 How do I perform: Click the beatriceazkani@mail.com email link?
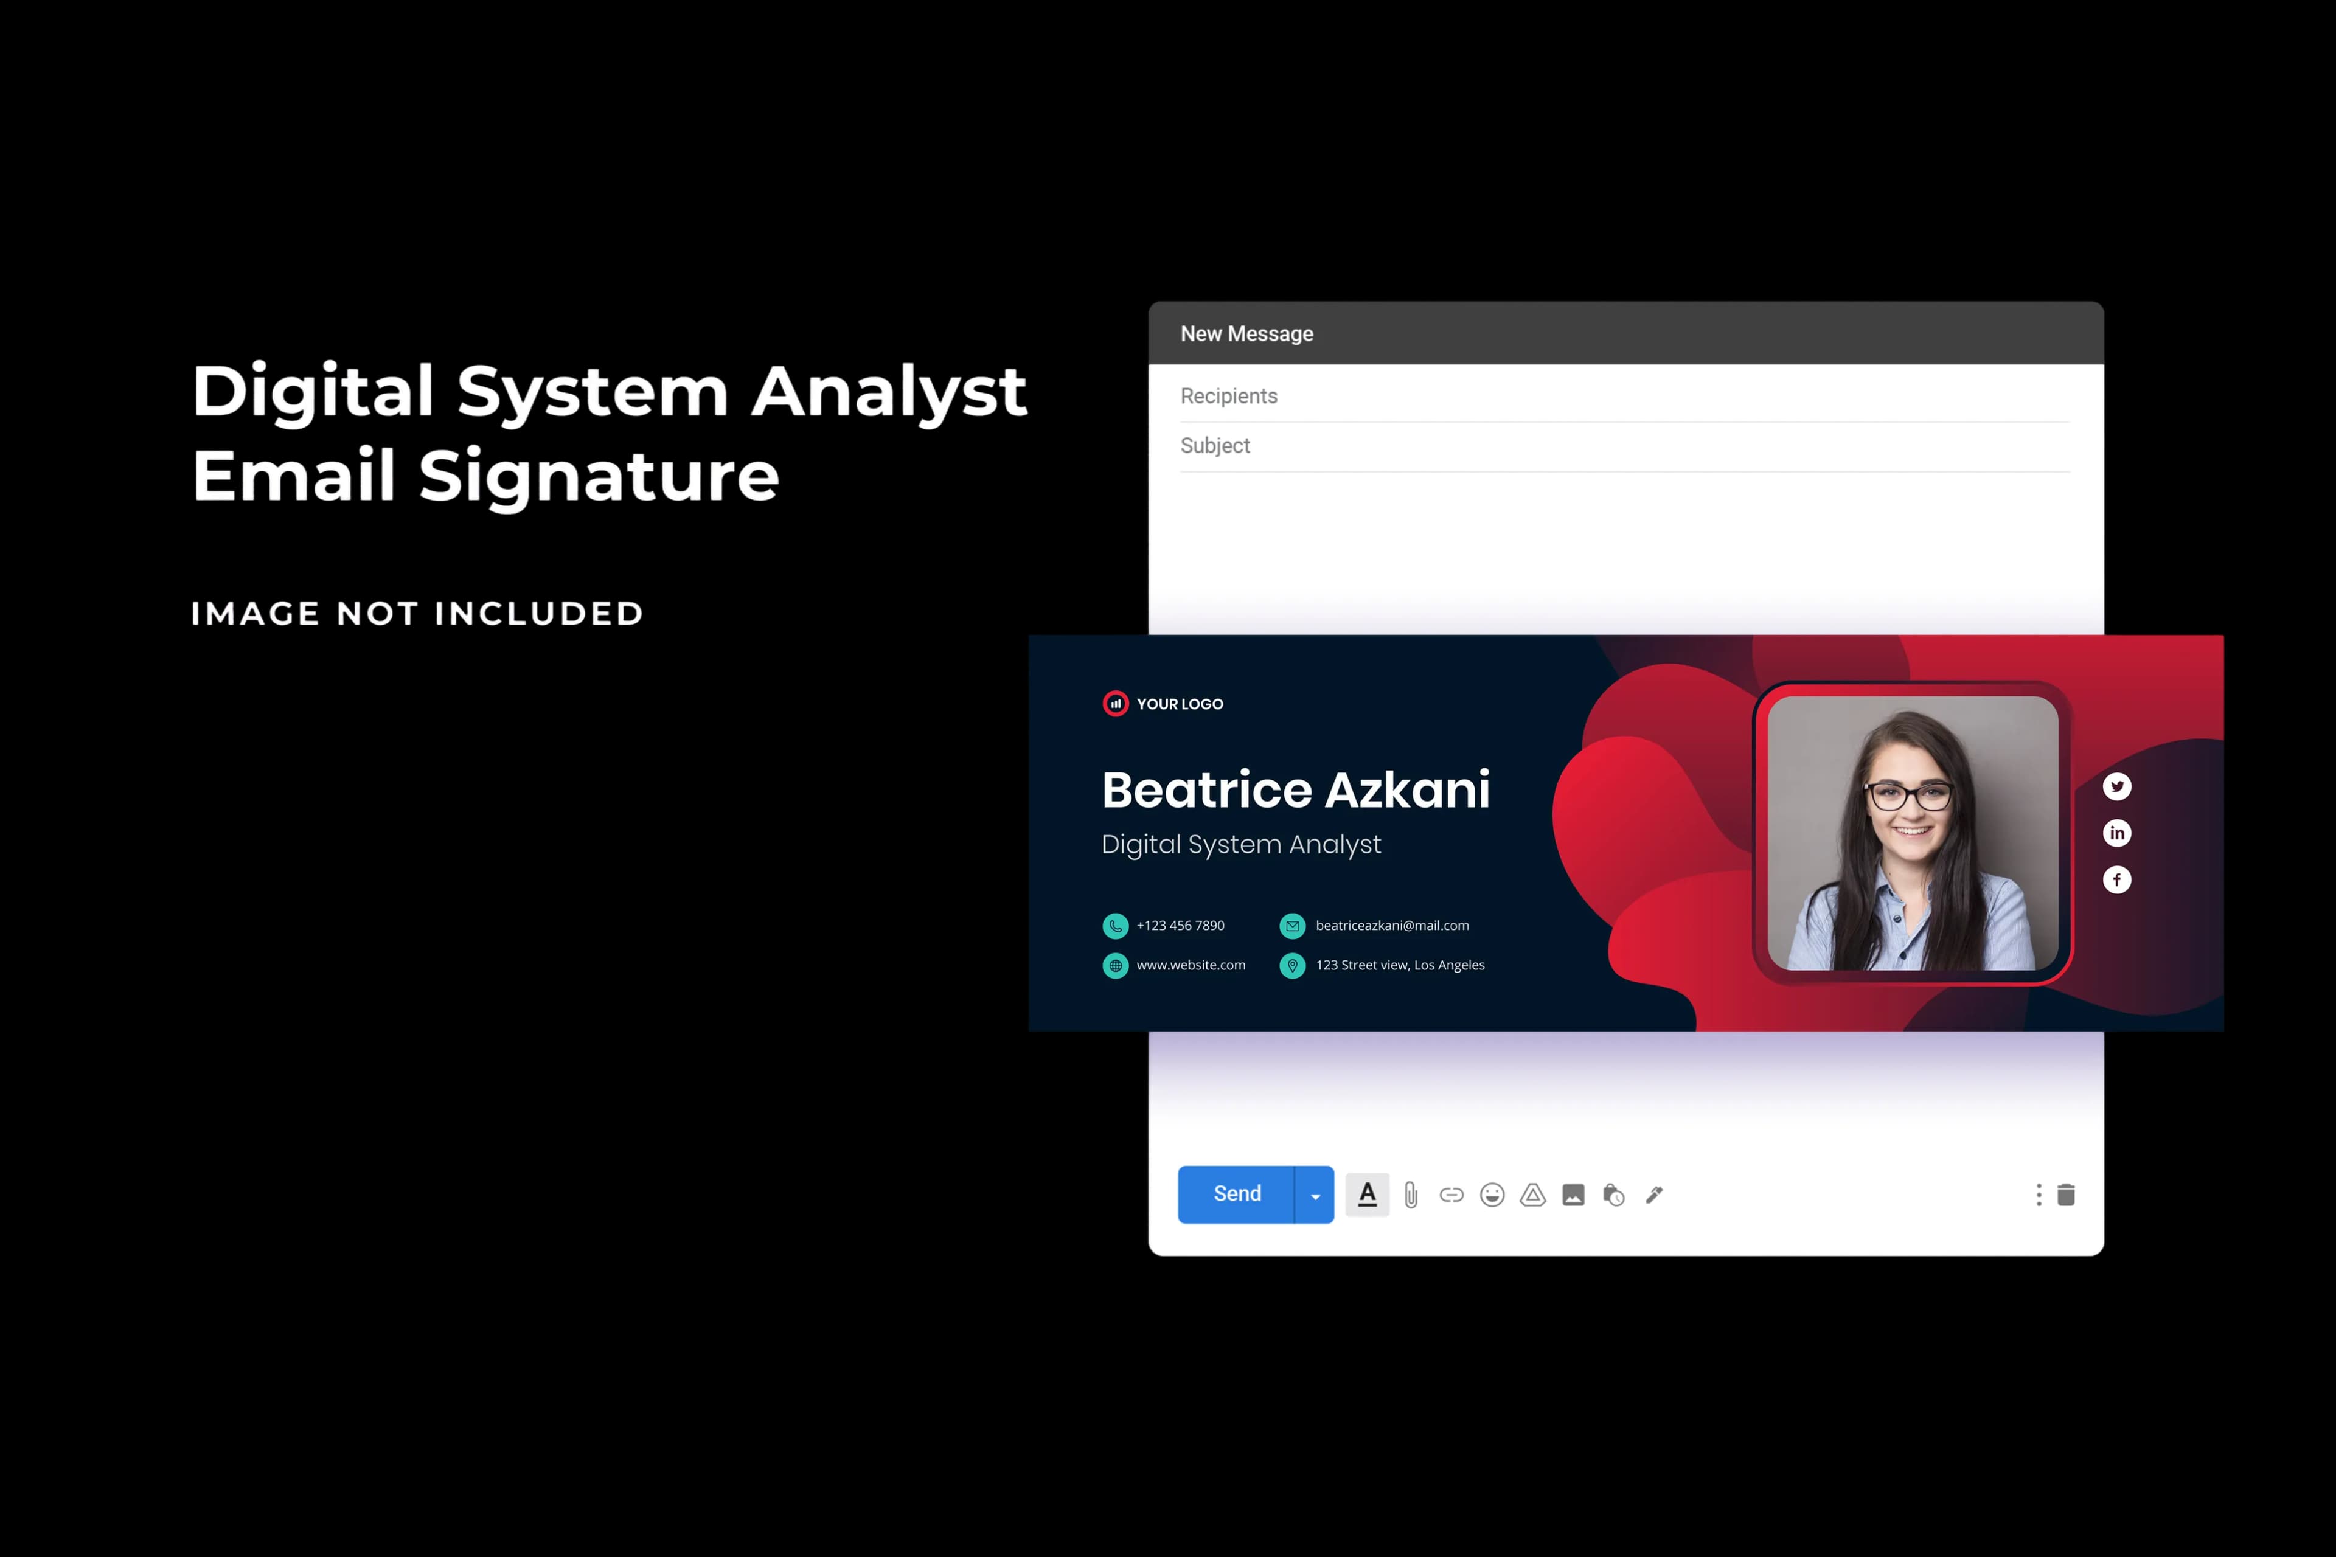1391,926
